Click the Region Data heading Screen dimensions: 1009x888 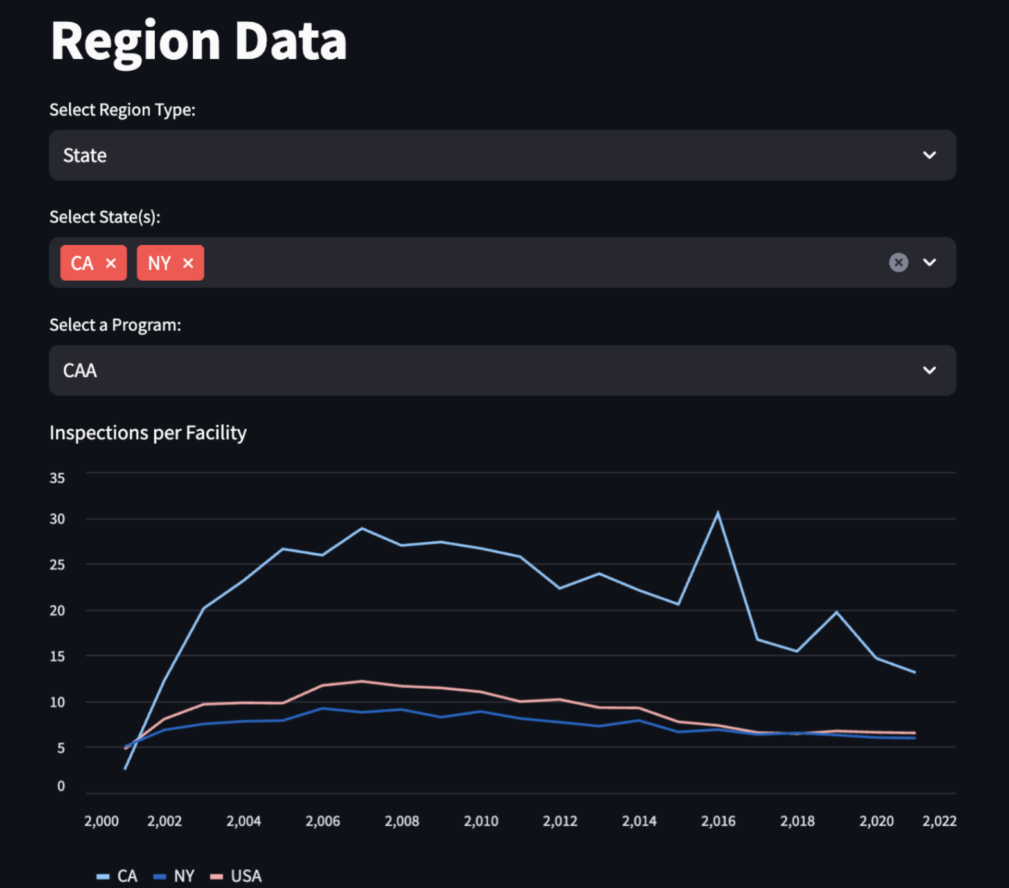[x=199, y=41]
